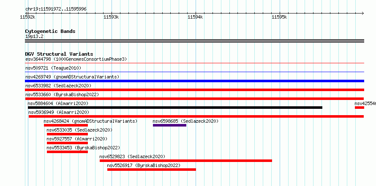This screenshot has width=376, height=186.
Task: Click the red nsv5936949 variant bar
Action: pos(196,116)
